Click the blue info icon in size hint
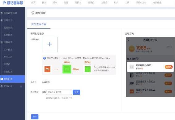The width and height of the screenshot is (175, 120). (45, 58)
